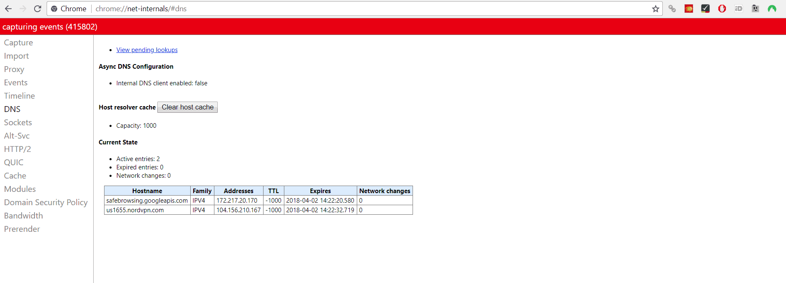Open the grey stamp-face extension icon
The image size is (786, 283).
tap(755, 8)
